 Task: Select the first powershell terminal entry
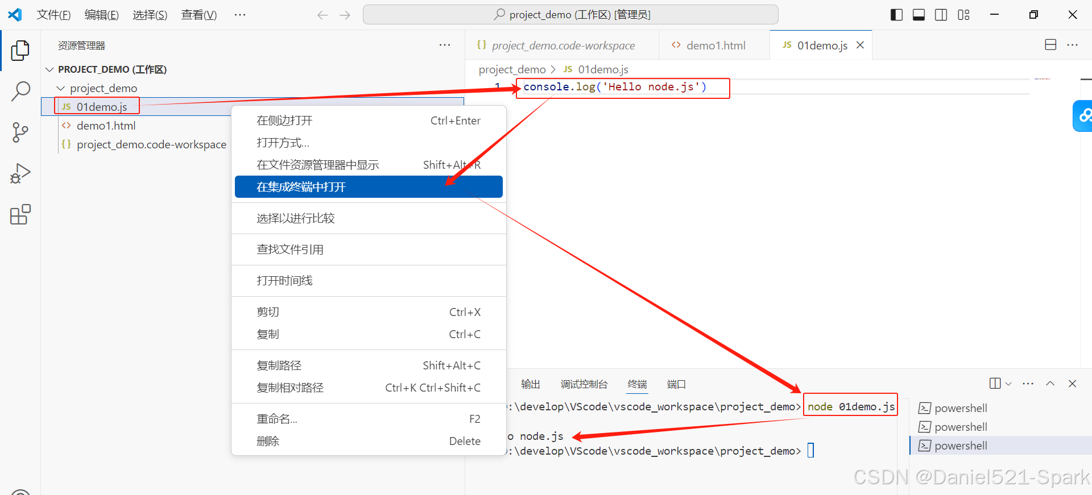(x=1000, y=408)
